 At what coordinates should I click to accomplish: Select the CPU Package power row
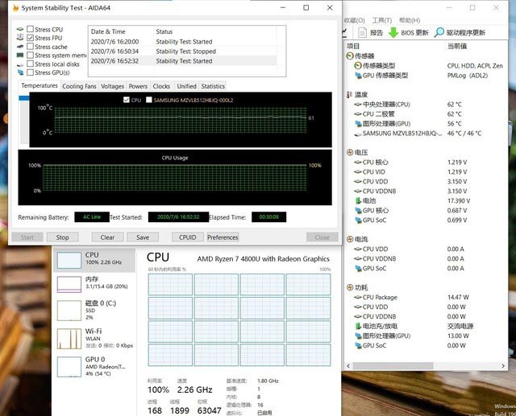coord(427,297)
